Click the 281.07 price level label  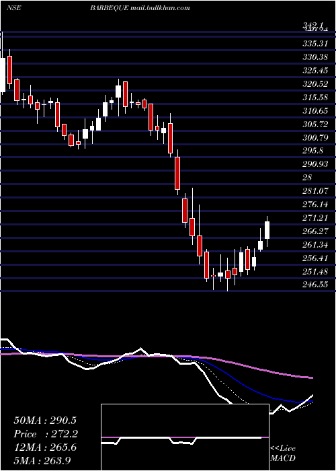[315, 190]
